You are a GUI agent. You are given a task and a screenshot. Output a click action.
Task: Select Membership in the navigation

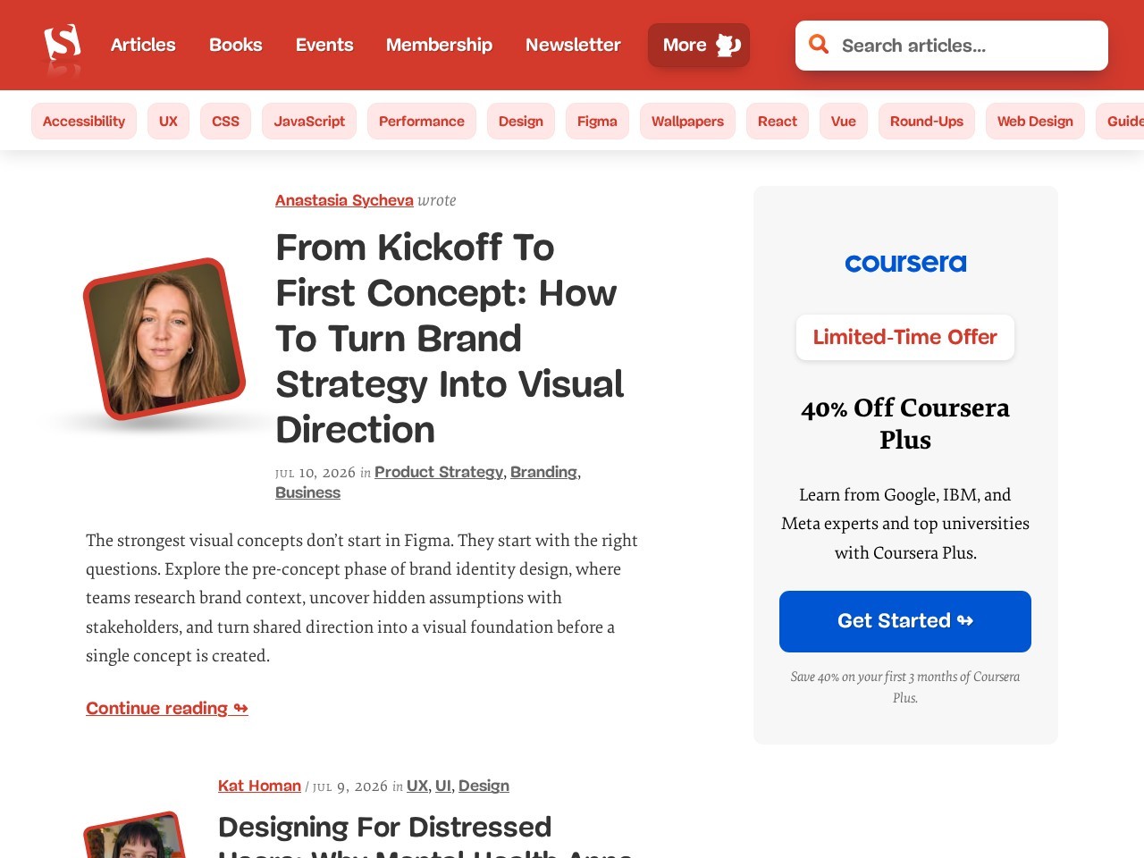(439, 45)
